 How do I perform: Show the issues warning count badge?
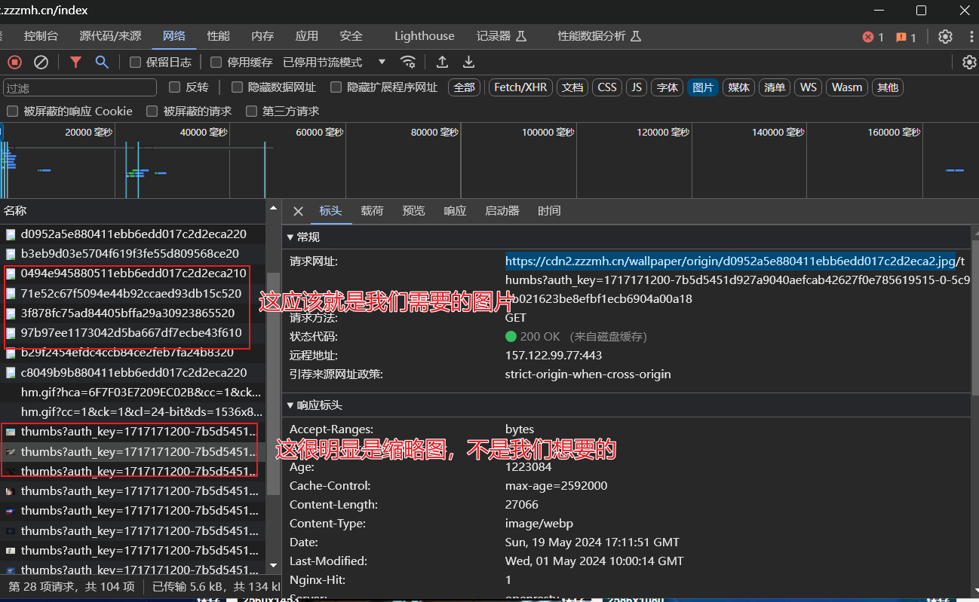[906, 37]
